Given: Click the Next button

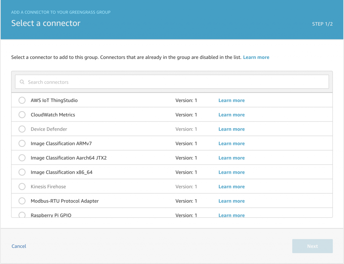Looking at the screenshot, I should click(x=312, y=246).
